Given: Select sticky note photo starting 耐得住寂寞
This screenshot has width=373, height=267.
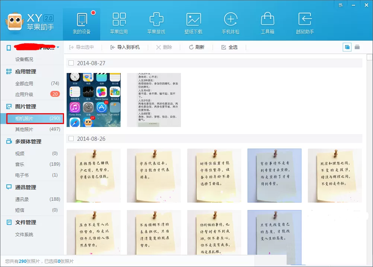Looking at the screenshot, I should tap(214, 176).
